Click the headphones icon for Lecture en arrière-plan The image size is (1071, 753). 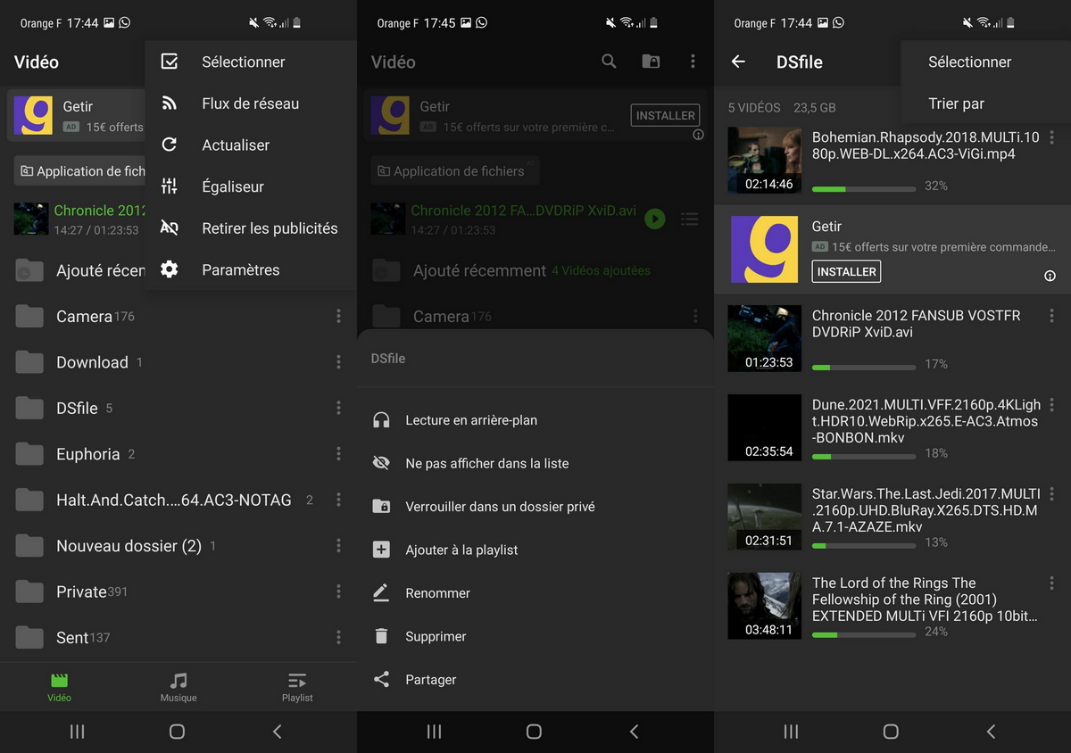click(x=381, y=420)
